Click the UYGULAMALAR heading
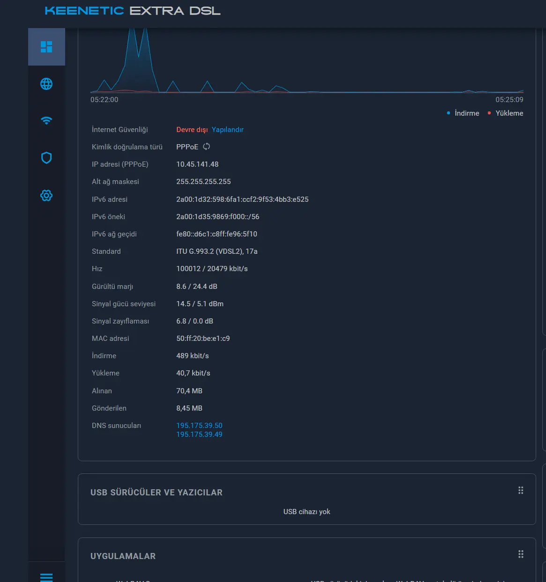Viewport: 546px width, 582px height. point(123,556)
